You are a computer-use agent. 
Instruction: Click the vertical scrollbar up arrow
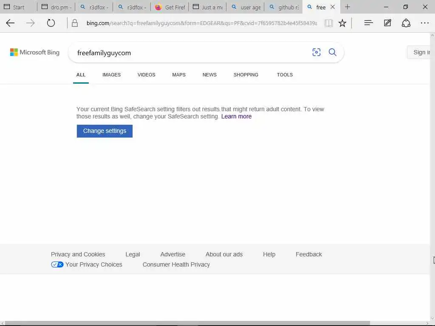pyautogui.click(x=432, y=36)
